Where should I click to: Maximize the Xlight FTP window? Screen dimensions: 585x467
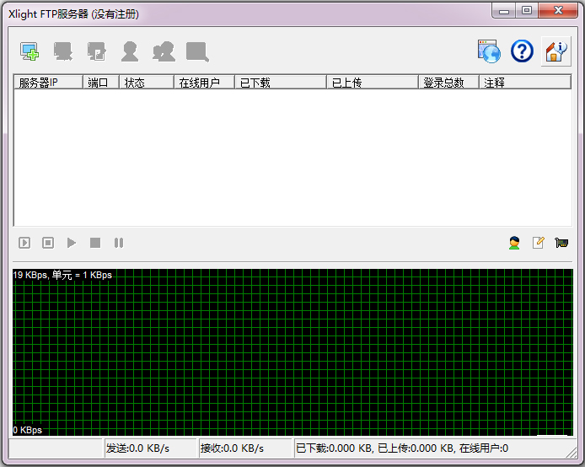click(x=527, y=11)
